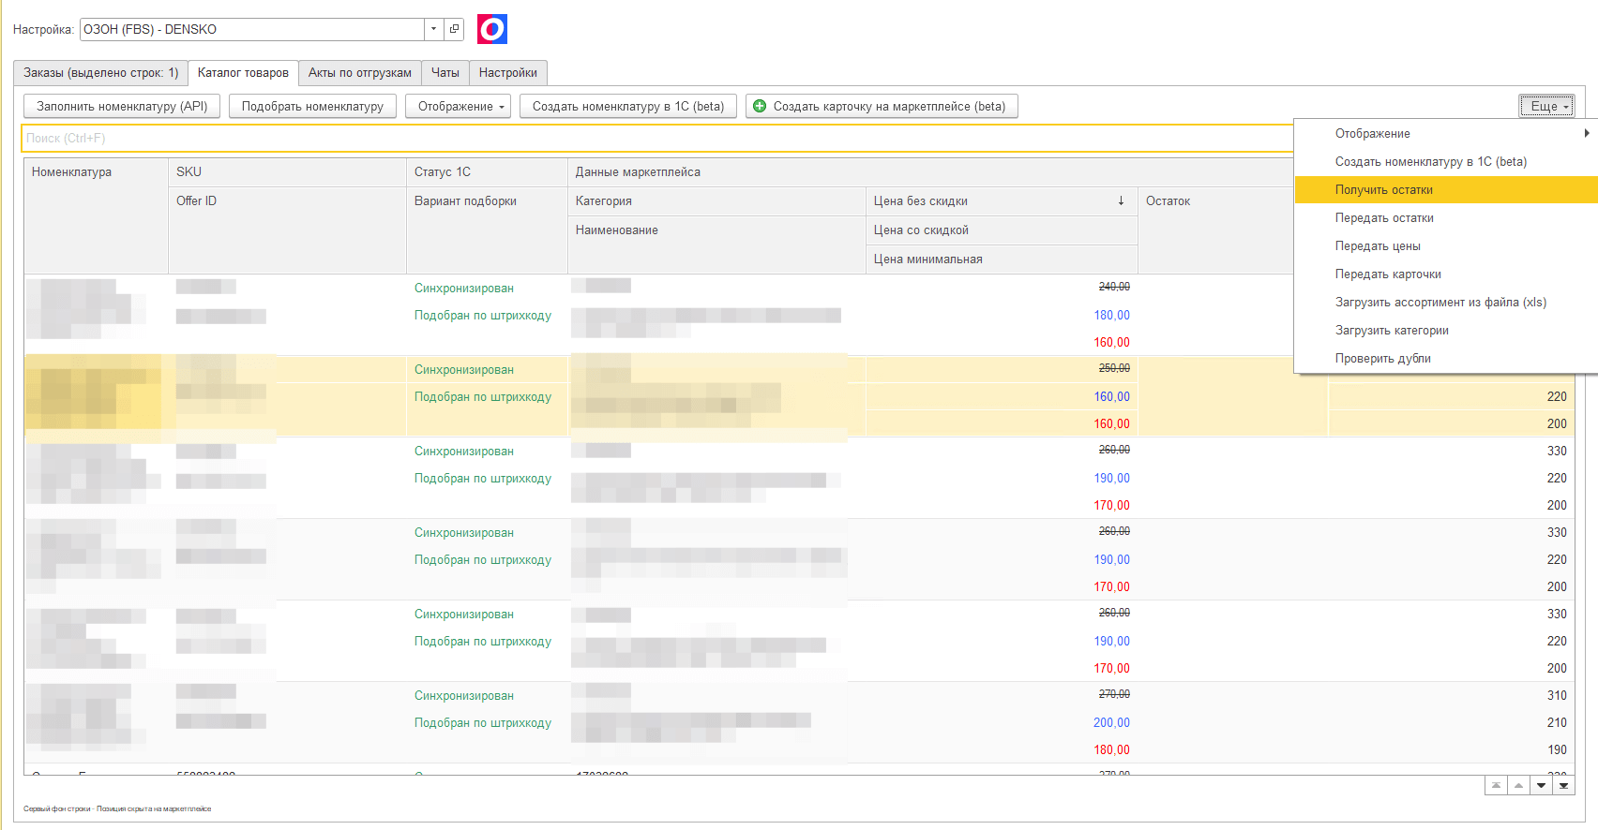The width and height of the screenshot is (1598, 830).
Task: Toggle the Еще dropdown button
Action: tap(1547, 106)
